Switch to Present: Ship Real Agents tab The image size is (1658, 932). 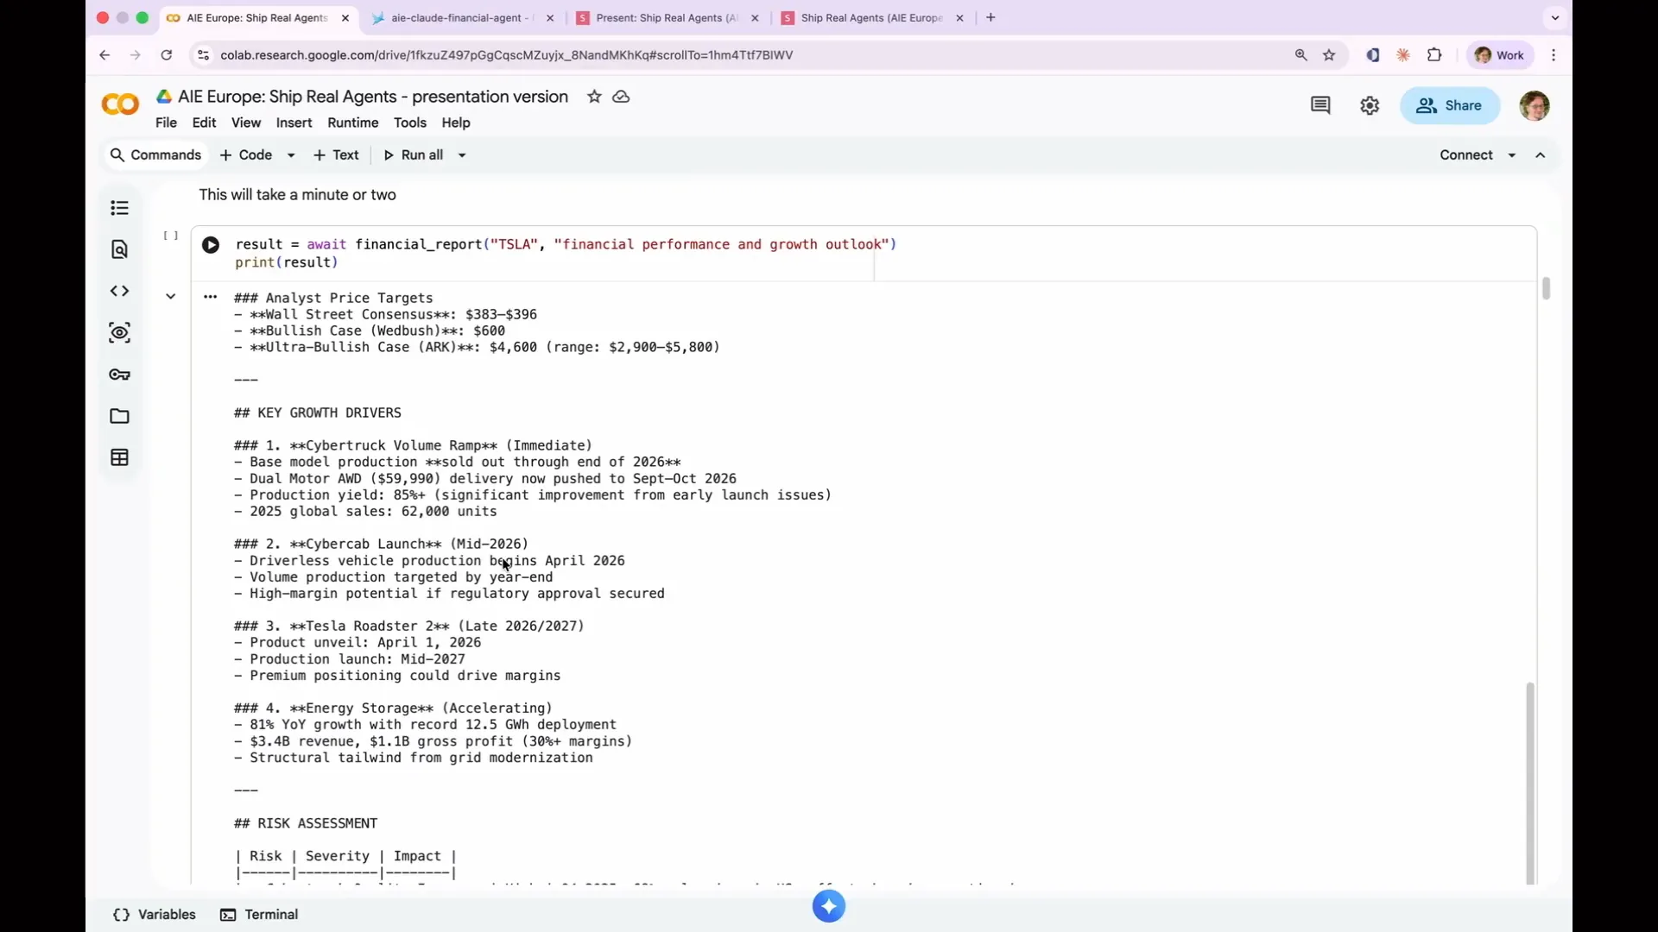pyautogui.click(x=666, y=17)
